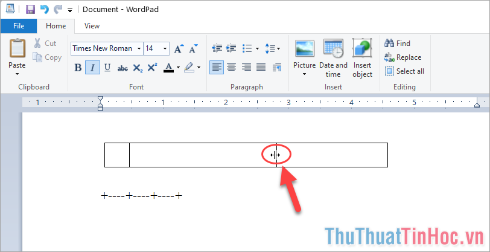Click Select all
Viewport: 490px width, 252px height.
pos(404,71)
